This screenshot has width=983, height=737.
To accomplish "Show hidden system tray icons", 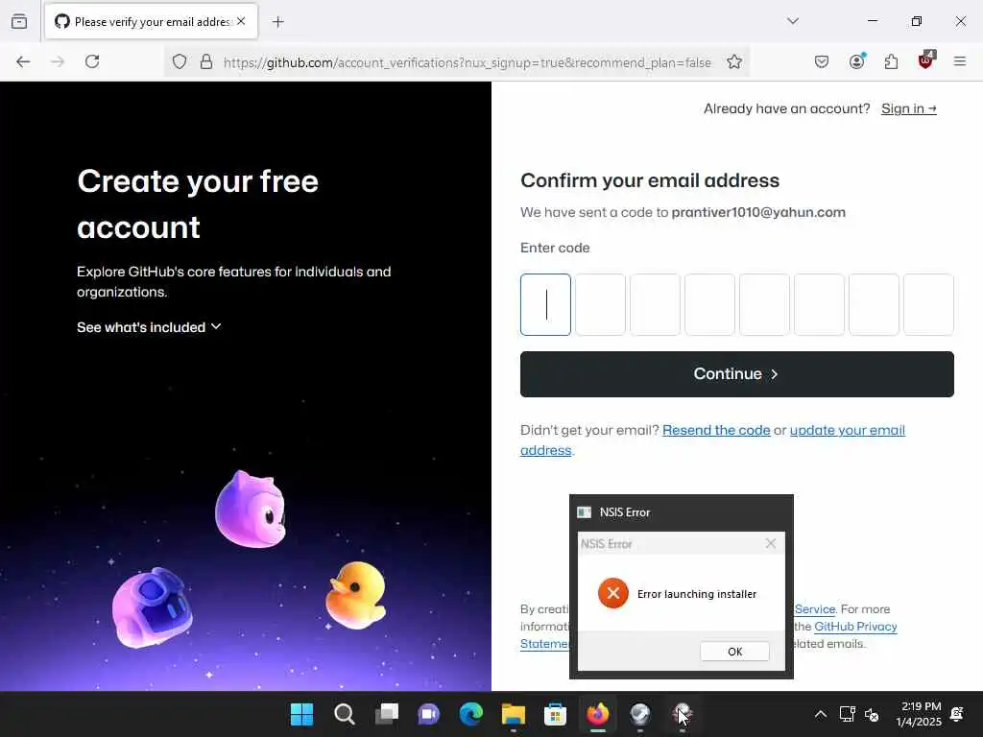I will click(820, 714).
